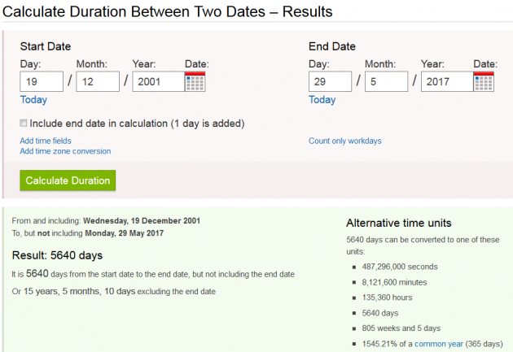The height and width of the screenshot is (352, 513).
Task: Click the 'Alternative time units' heading
Action: click(399, 224)
